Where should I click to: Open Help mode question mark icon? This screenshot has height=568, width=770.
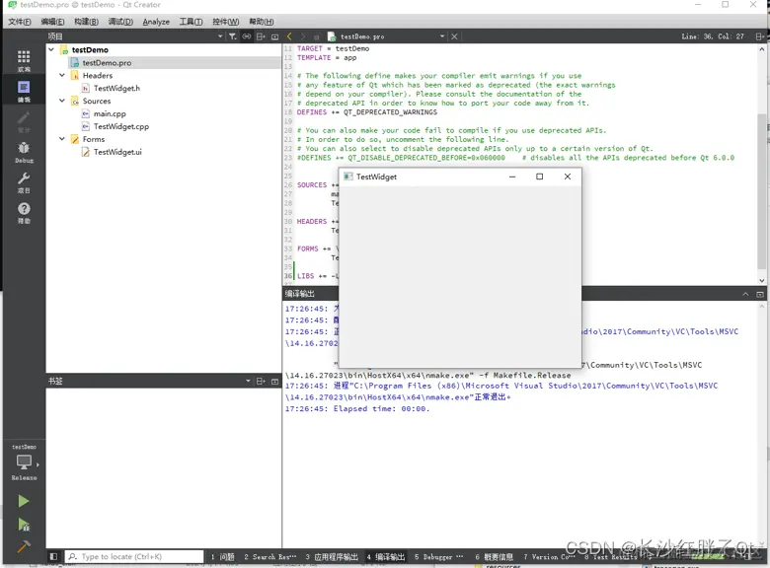24,212
